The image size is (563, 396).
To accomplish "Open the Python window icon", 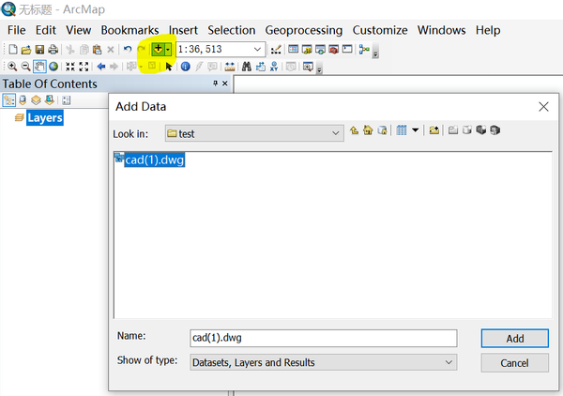I will tap(347, 49).
